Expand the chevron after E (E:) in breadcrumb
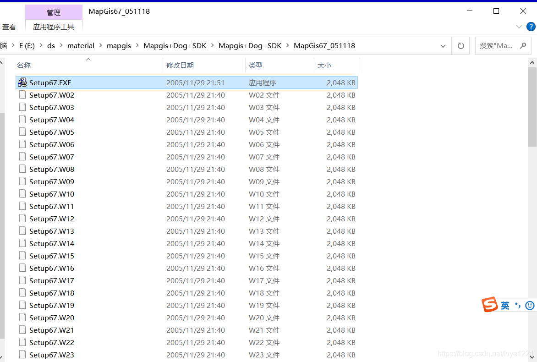The image size is (537, 362). [x=41, y=45]
